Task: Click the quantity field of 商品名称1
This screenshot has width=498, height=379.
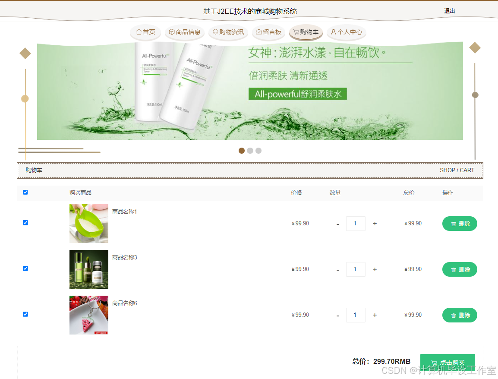Action: (x=356, y=224)
